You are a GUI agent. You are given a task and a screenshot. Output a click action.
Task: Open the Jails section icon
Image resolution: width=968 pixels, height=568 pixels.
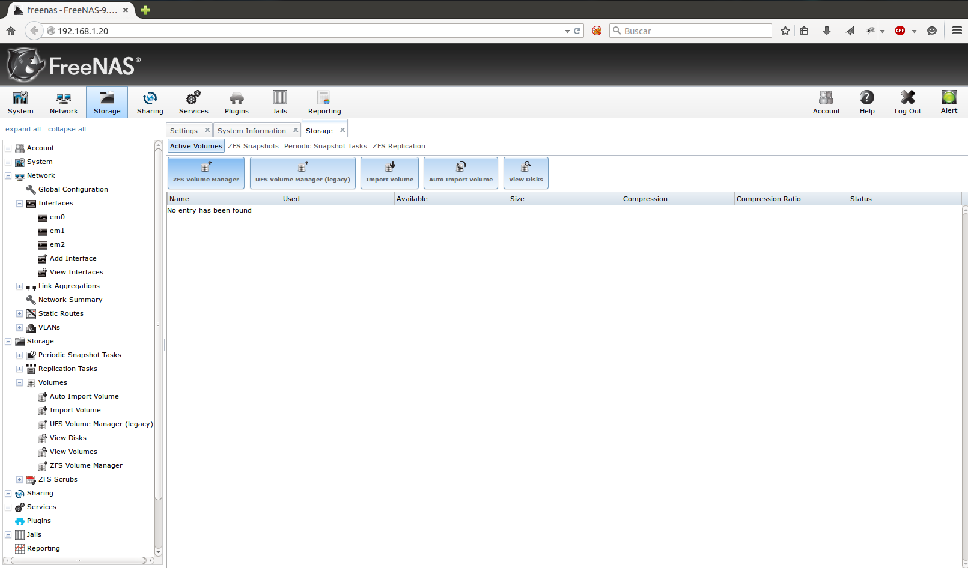point(279,101)
